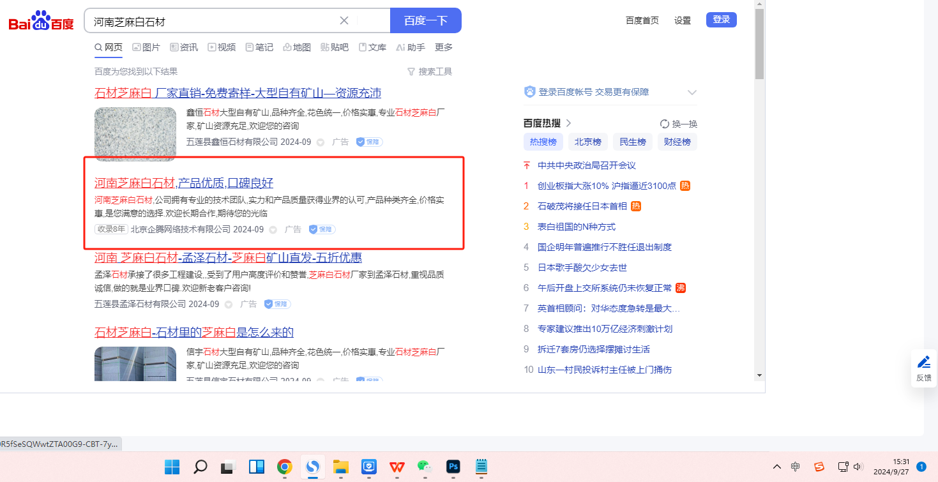938x482 pixels.
Task: Open the 河南芝麻白石材,产品优质,口碑良好 result link
Action: 184,183
